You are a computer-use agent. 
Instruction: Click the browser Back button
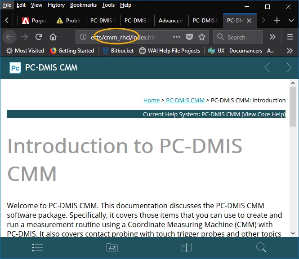coord(9,37)
